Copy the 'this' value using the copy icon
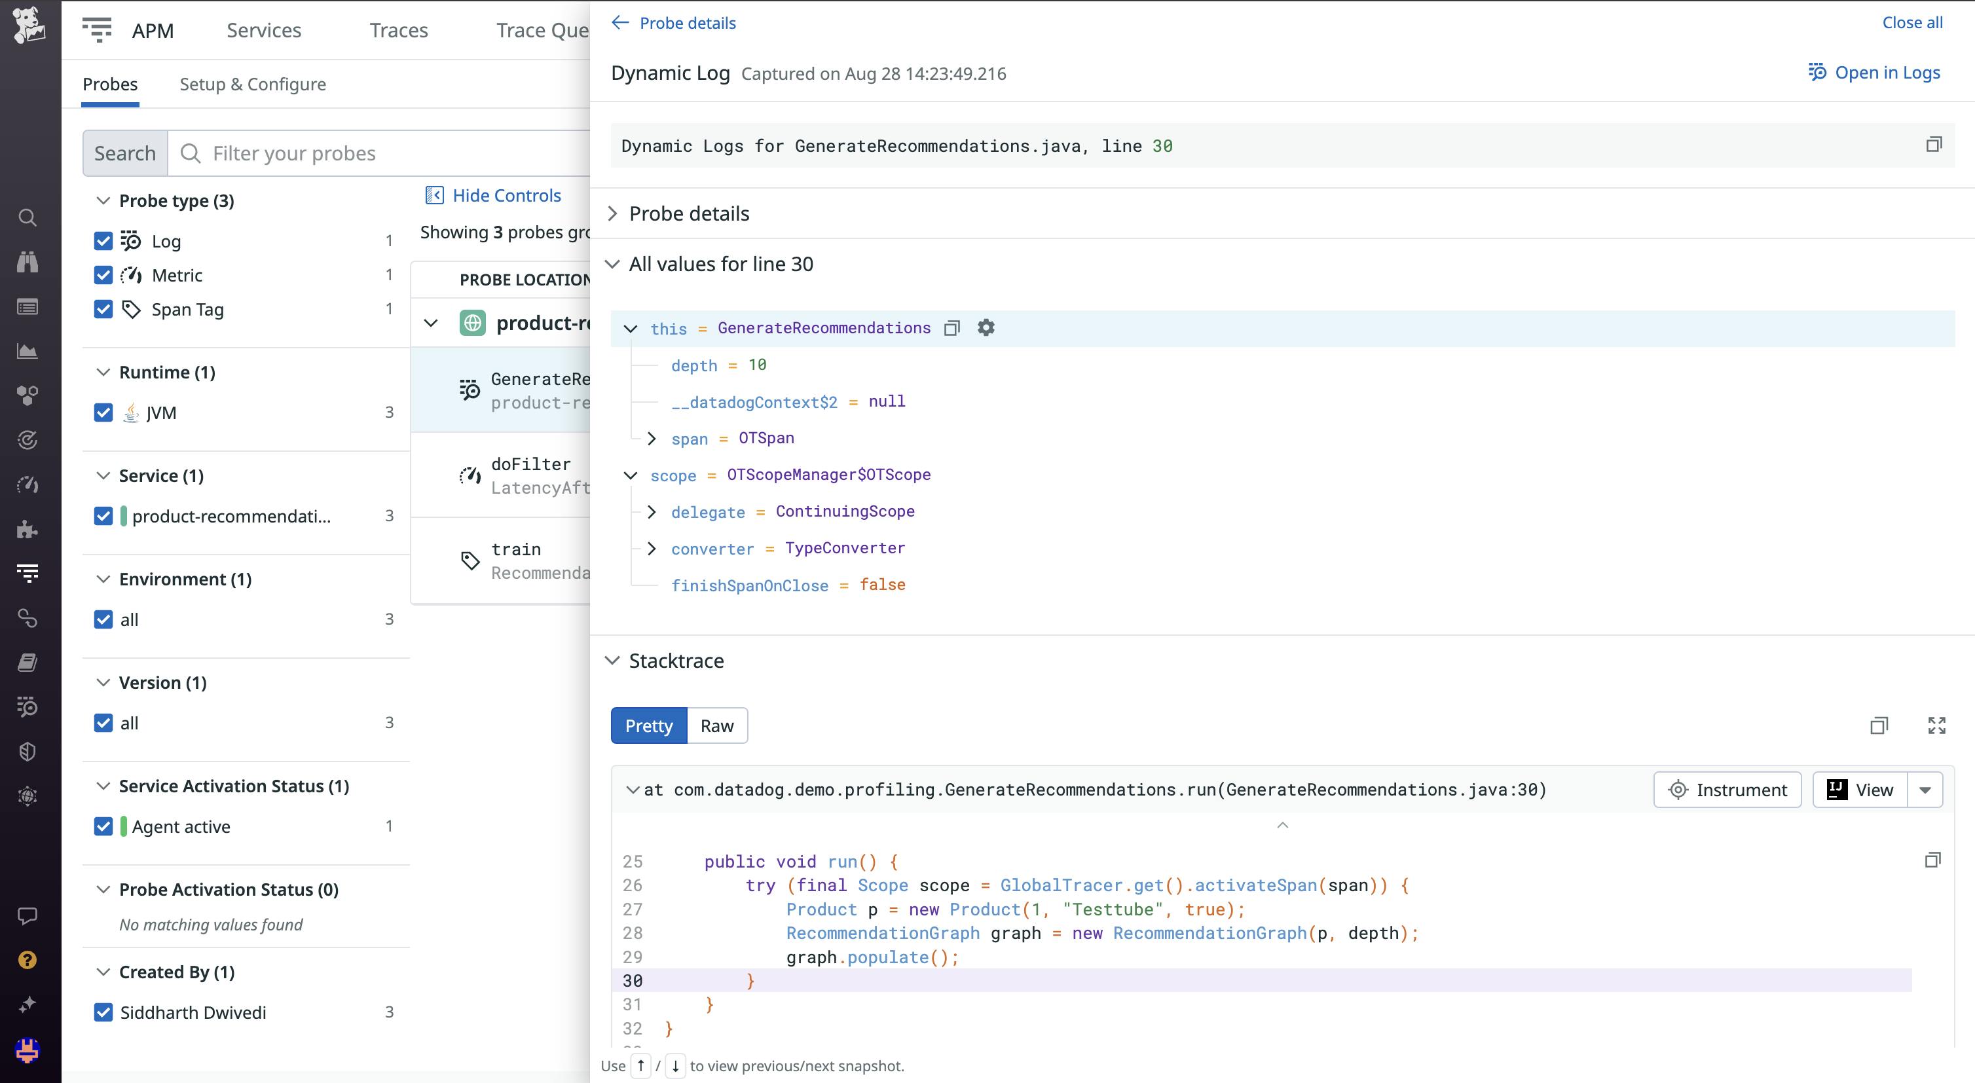 click(951, 328)
